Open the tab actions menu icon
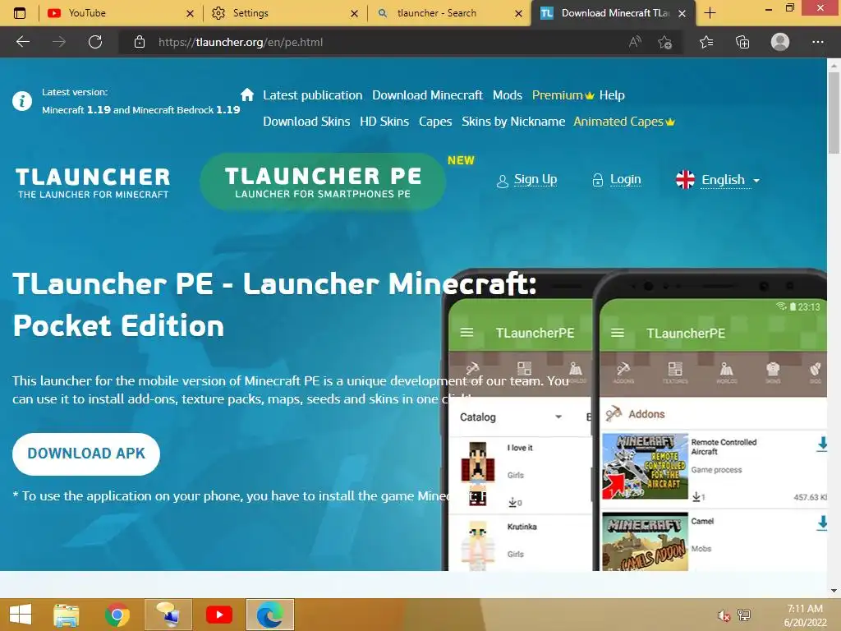The width and height of the screenshot is (841, 631). click(x=20, y=13)
